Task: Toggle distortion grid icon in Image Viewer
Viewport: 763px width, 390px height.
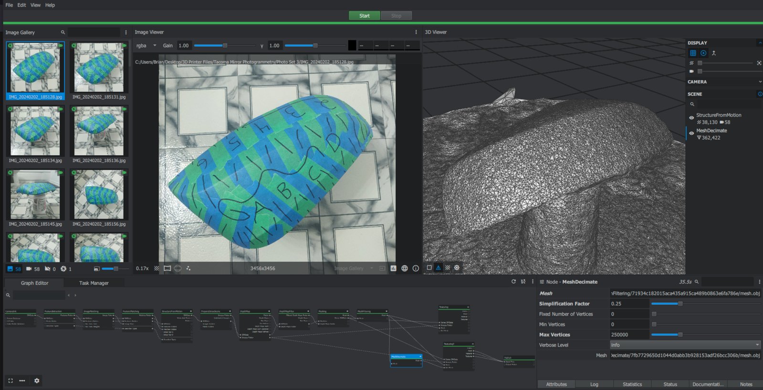Action: 167,268
